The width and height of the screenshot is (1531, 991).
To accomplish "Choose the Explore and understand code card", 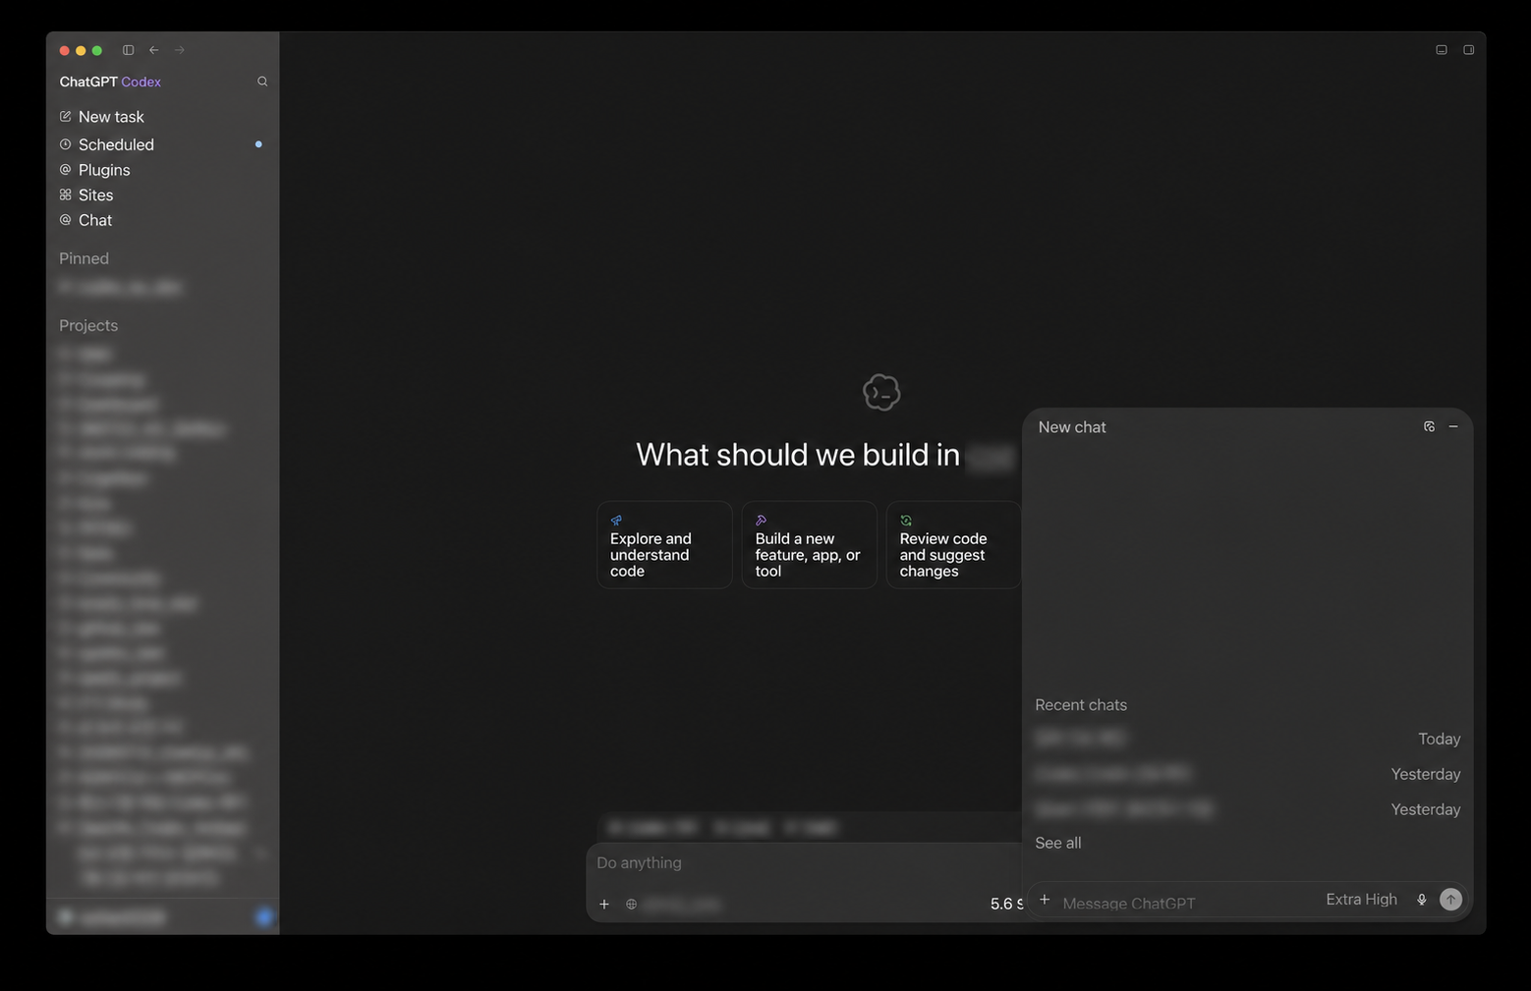I will click(x=664, y=545).
